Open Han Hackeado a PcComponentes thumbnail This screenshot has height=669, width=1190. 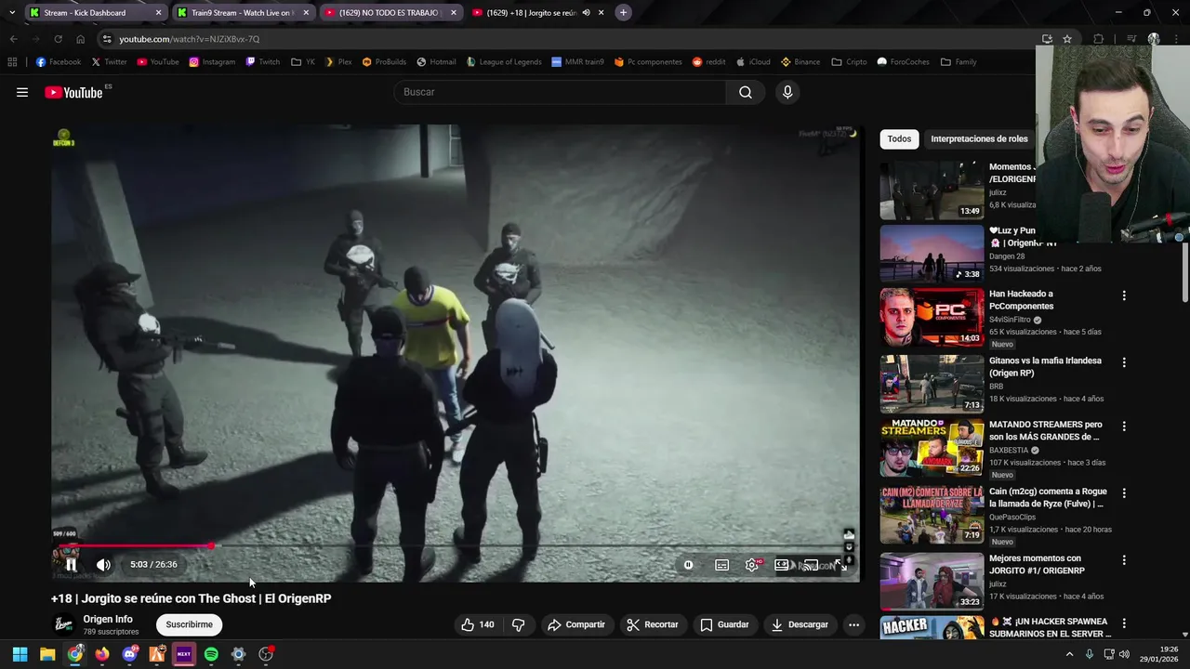tap(932, 317)
